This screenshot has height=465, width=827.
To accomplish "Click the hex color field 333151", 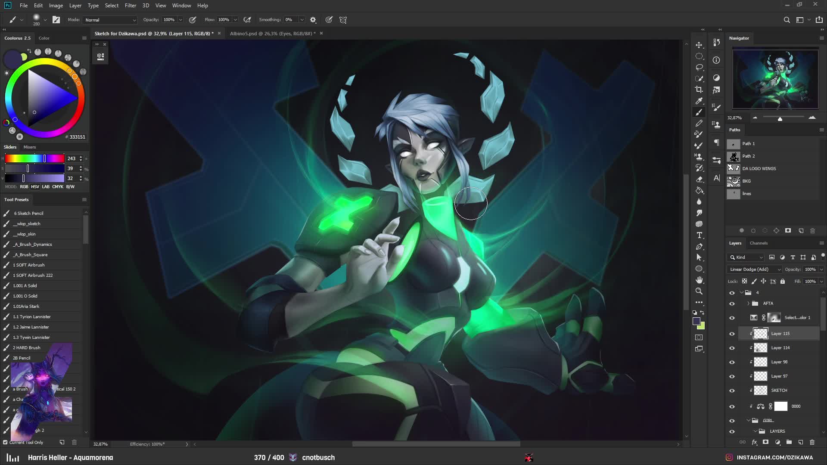I will (x=77, y=137).
